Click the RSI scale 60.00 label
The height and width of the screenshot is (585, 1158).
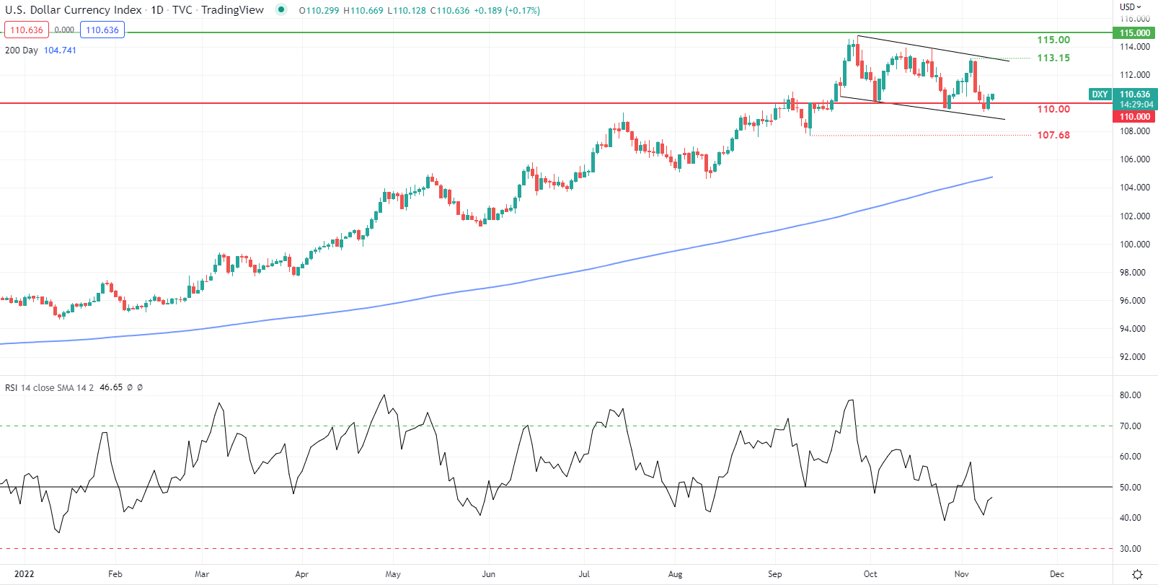(1131, 457)
